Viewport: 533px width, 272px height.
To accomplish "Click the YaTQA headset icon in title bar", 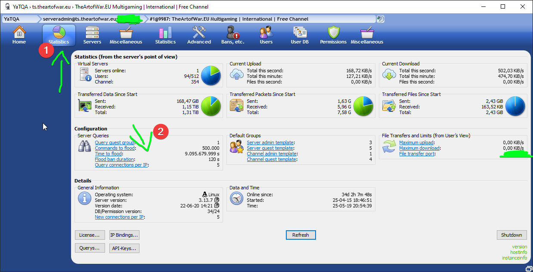I will [x=8, y=6].
